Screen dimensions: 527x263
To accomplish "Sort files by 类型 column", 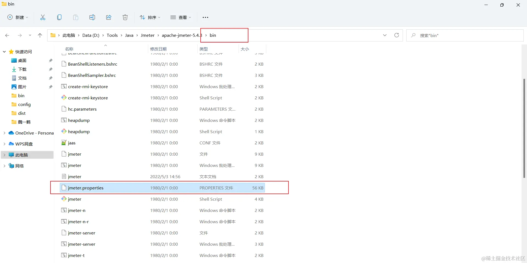I will pyautogui.click(x=204, y=49).
